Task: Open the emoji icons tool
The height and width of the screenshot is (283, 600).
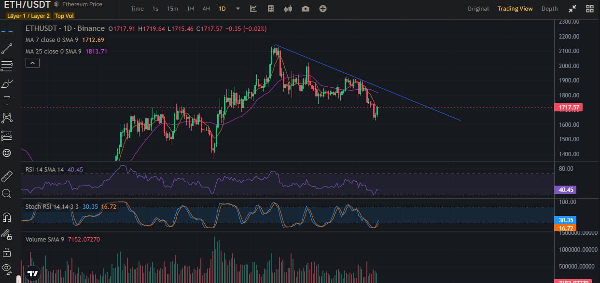Action: tap(7, 153)
